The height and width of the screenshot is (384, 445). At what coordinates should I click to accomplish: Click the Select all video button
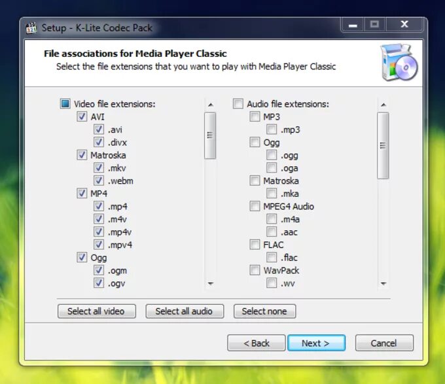pos(96,311)
